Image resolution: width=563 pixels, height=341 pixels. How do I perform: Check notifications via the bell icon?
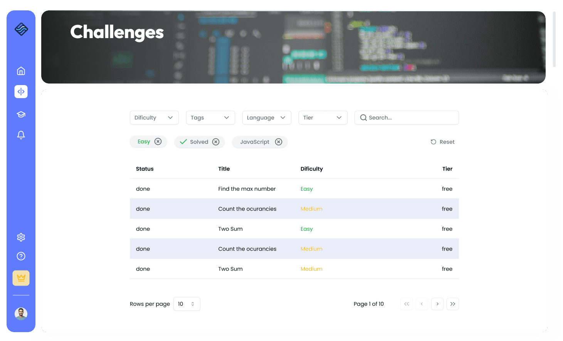click(21, 135)
